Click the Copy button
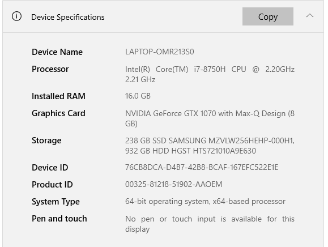This screenshot has height=247, width=328. click(268, 16)
